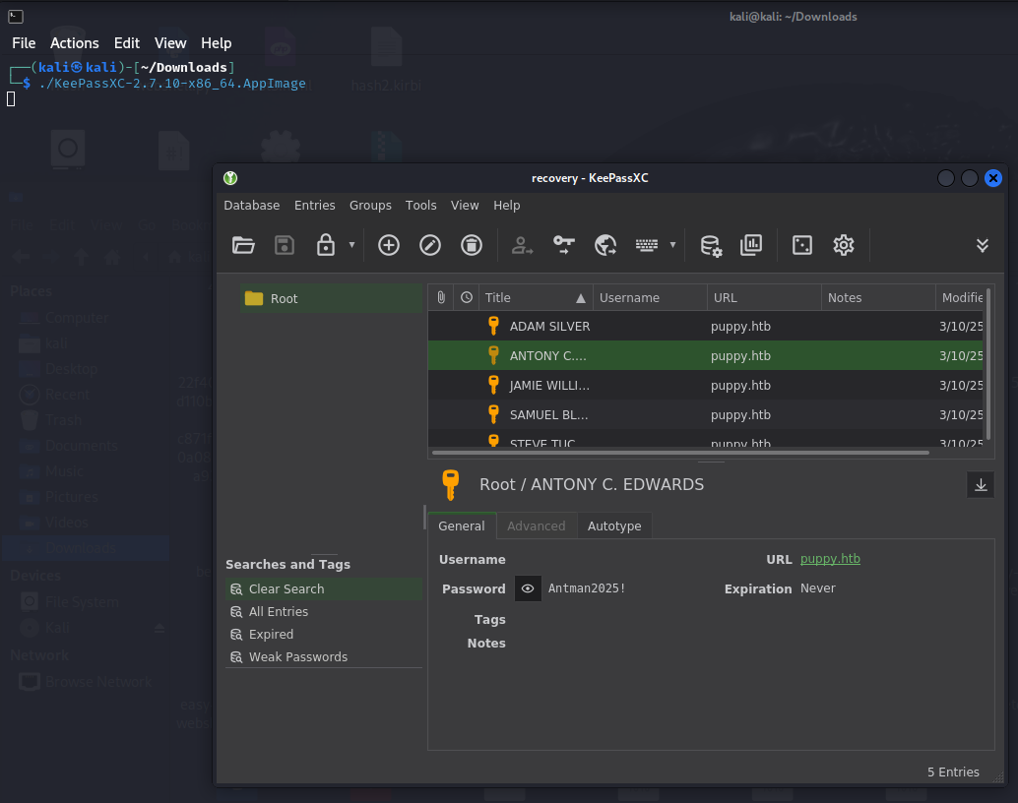1018x803 pixels.
Task: Select the ANTONY C. entry row
Action: click(x=706, y=355)
